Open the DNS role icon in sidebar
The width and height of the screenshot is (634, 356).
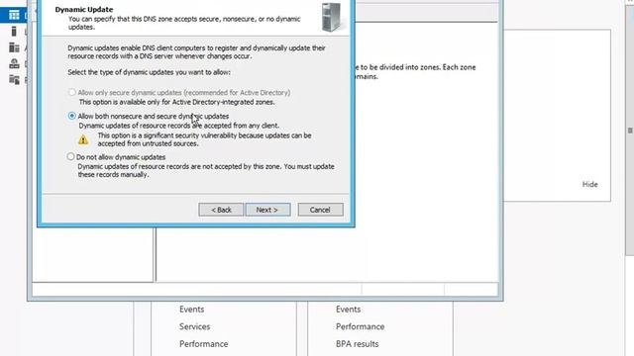[14, 63]
